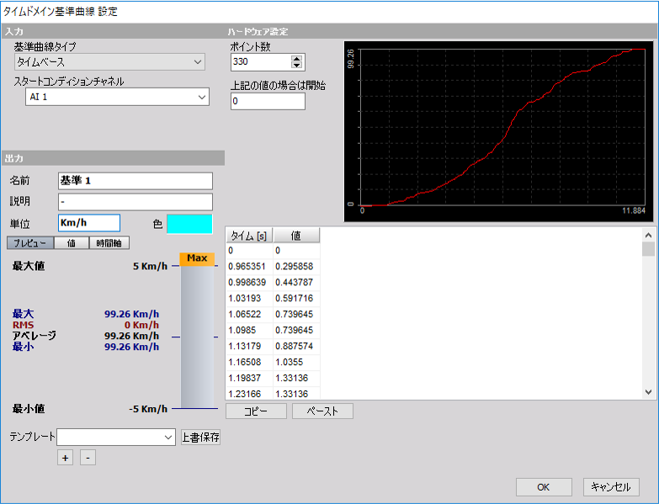The width and height of the screenshot is (659, 504).
Task: Select the value cell 0.591716
Action: (x=296, y=299)
